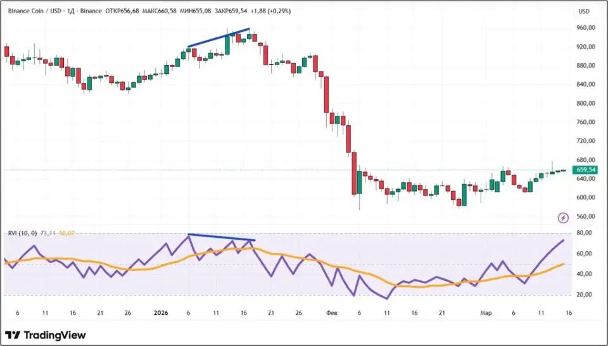
Task: Click the 80,00 level on RVI scale
Action: click(583, 233)
